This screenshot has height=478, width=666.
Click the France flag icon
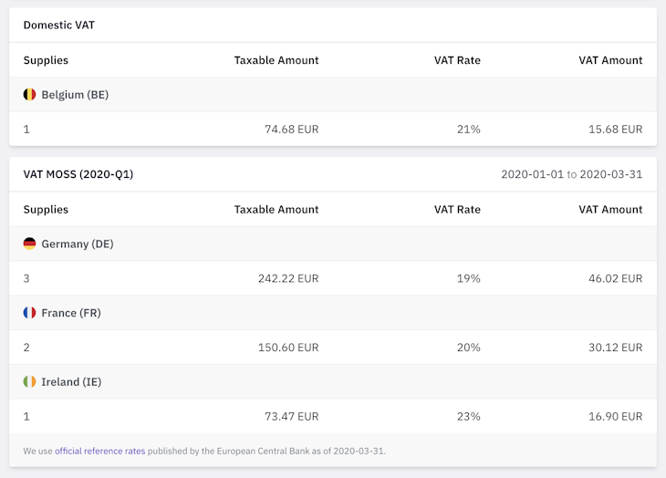(30, 313)
